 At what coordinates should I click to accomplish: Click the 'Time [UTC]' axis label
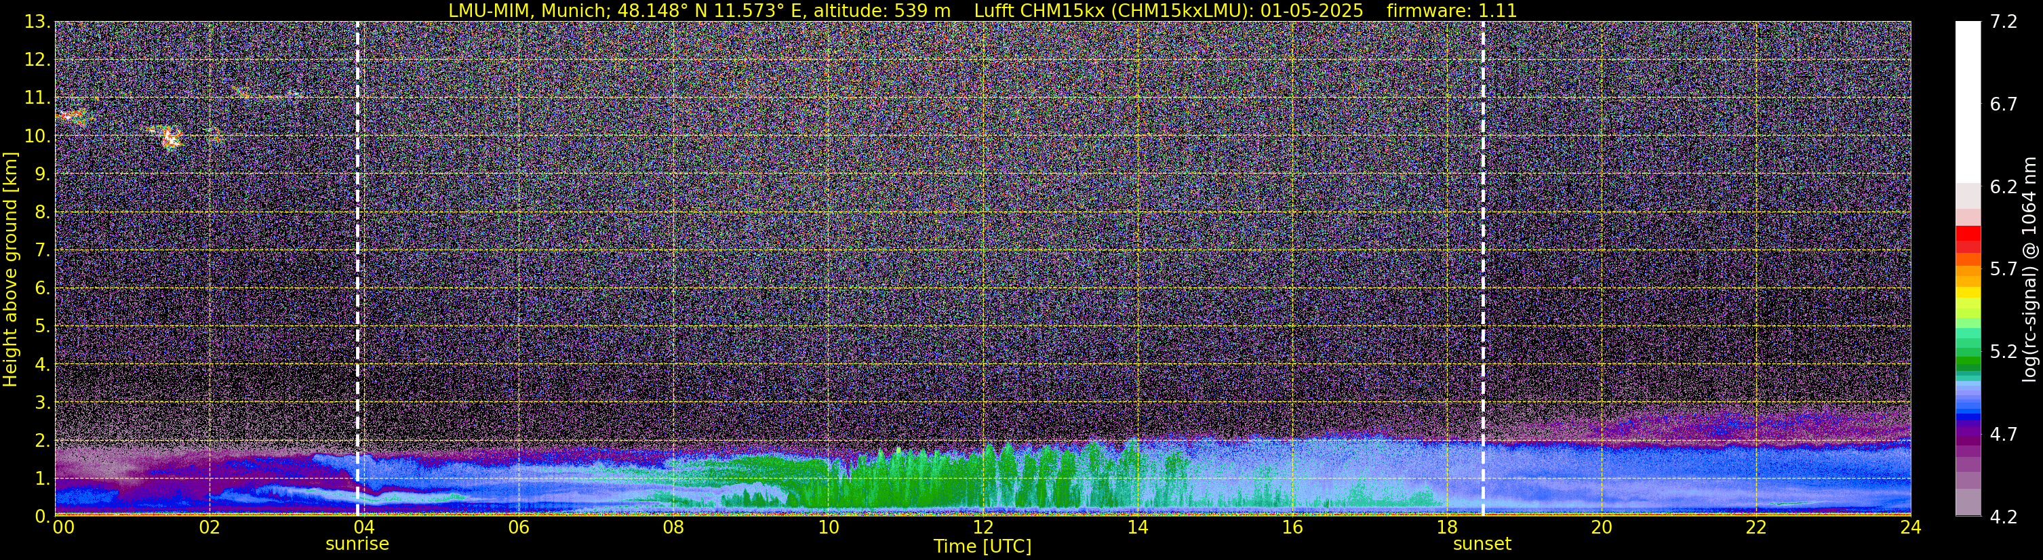click(x=983, y=546)
